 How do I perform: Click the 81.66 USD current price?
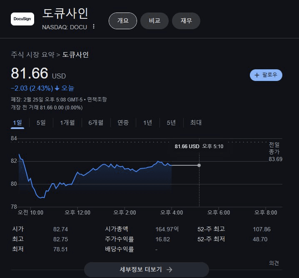click(38, 73)
